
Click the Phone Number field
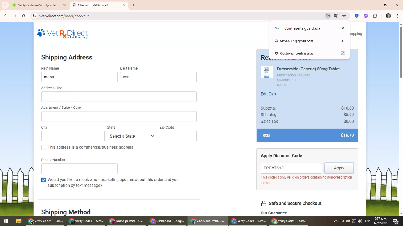point(79,169)
